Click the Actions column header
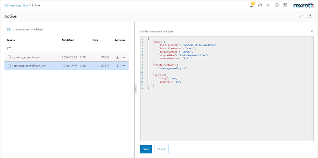The width and height of the screenshot is (318, 158). click(120, 40)
